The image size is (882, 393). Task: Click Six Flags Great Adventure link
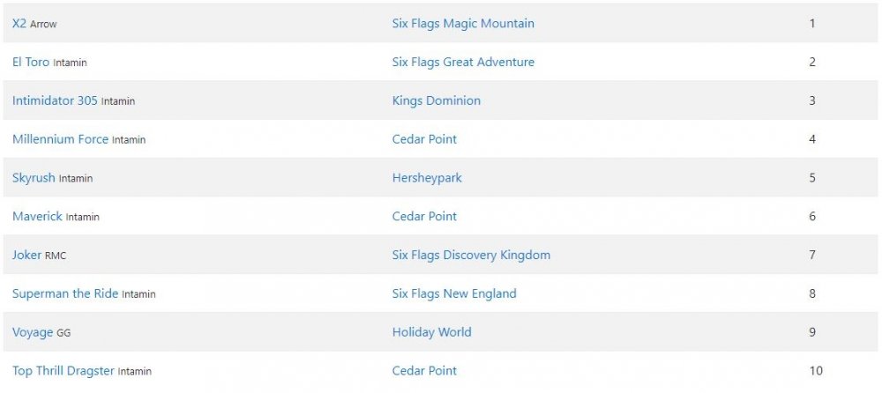[463, 63]
